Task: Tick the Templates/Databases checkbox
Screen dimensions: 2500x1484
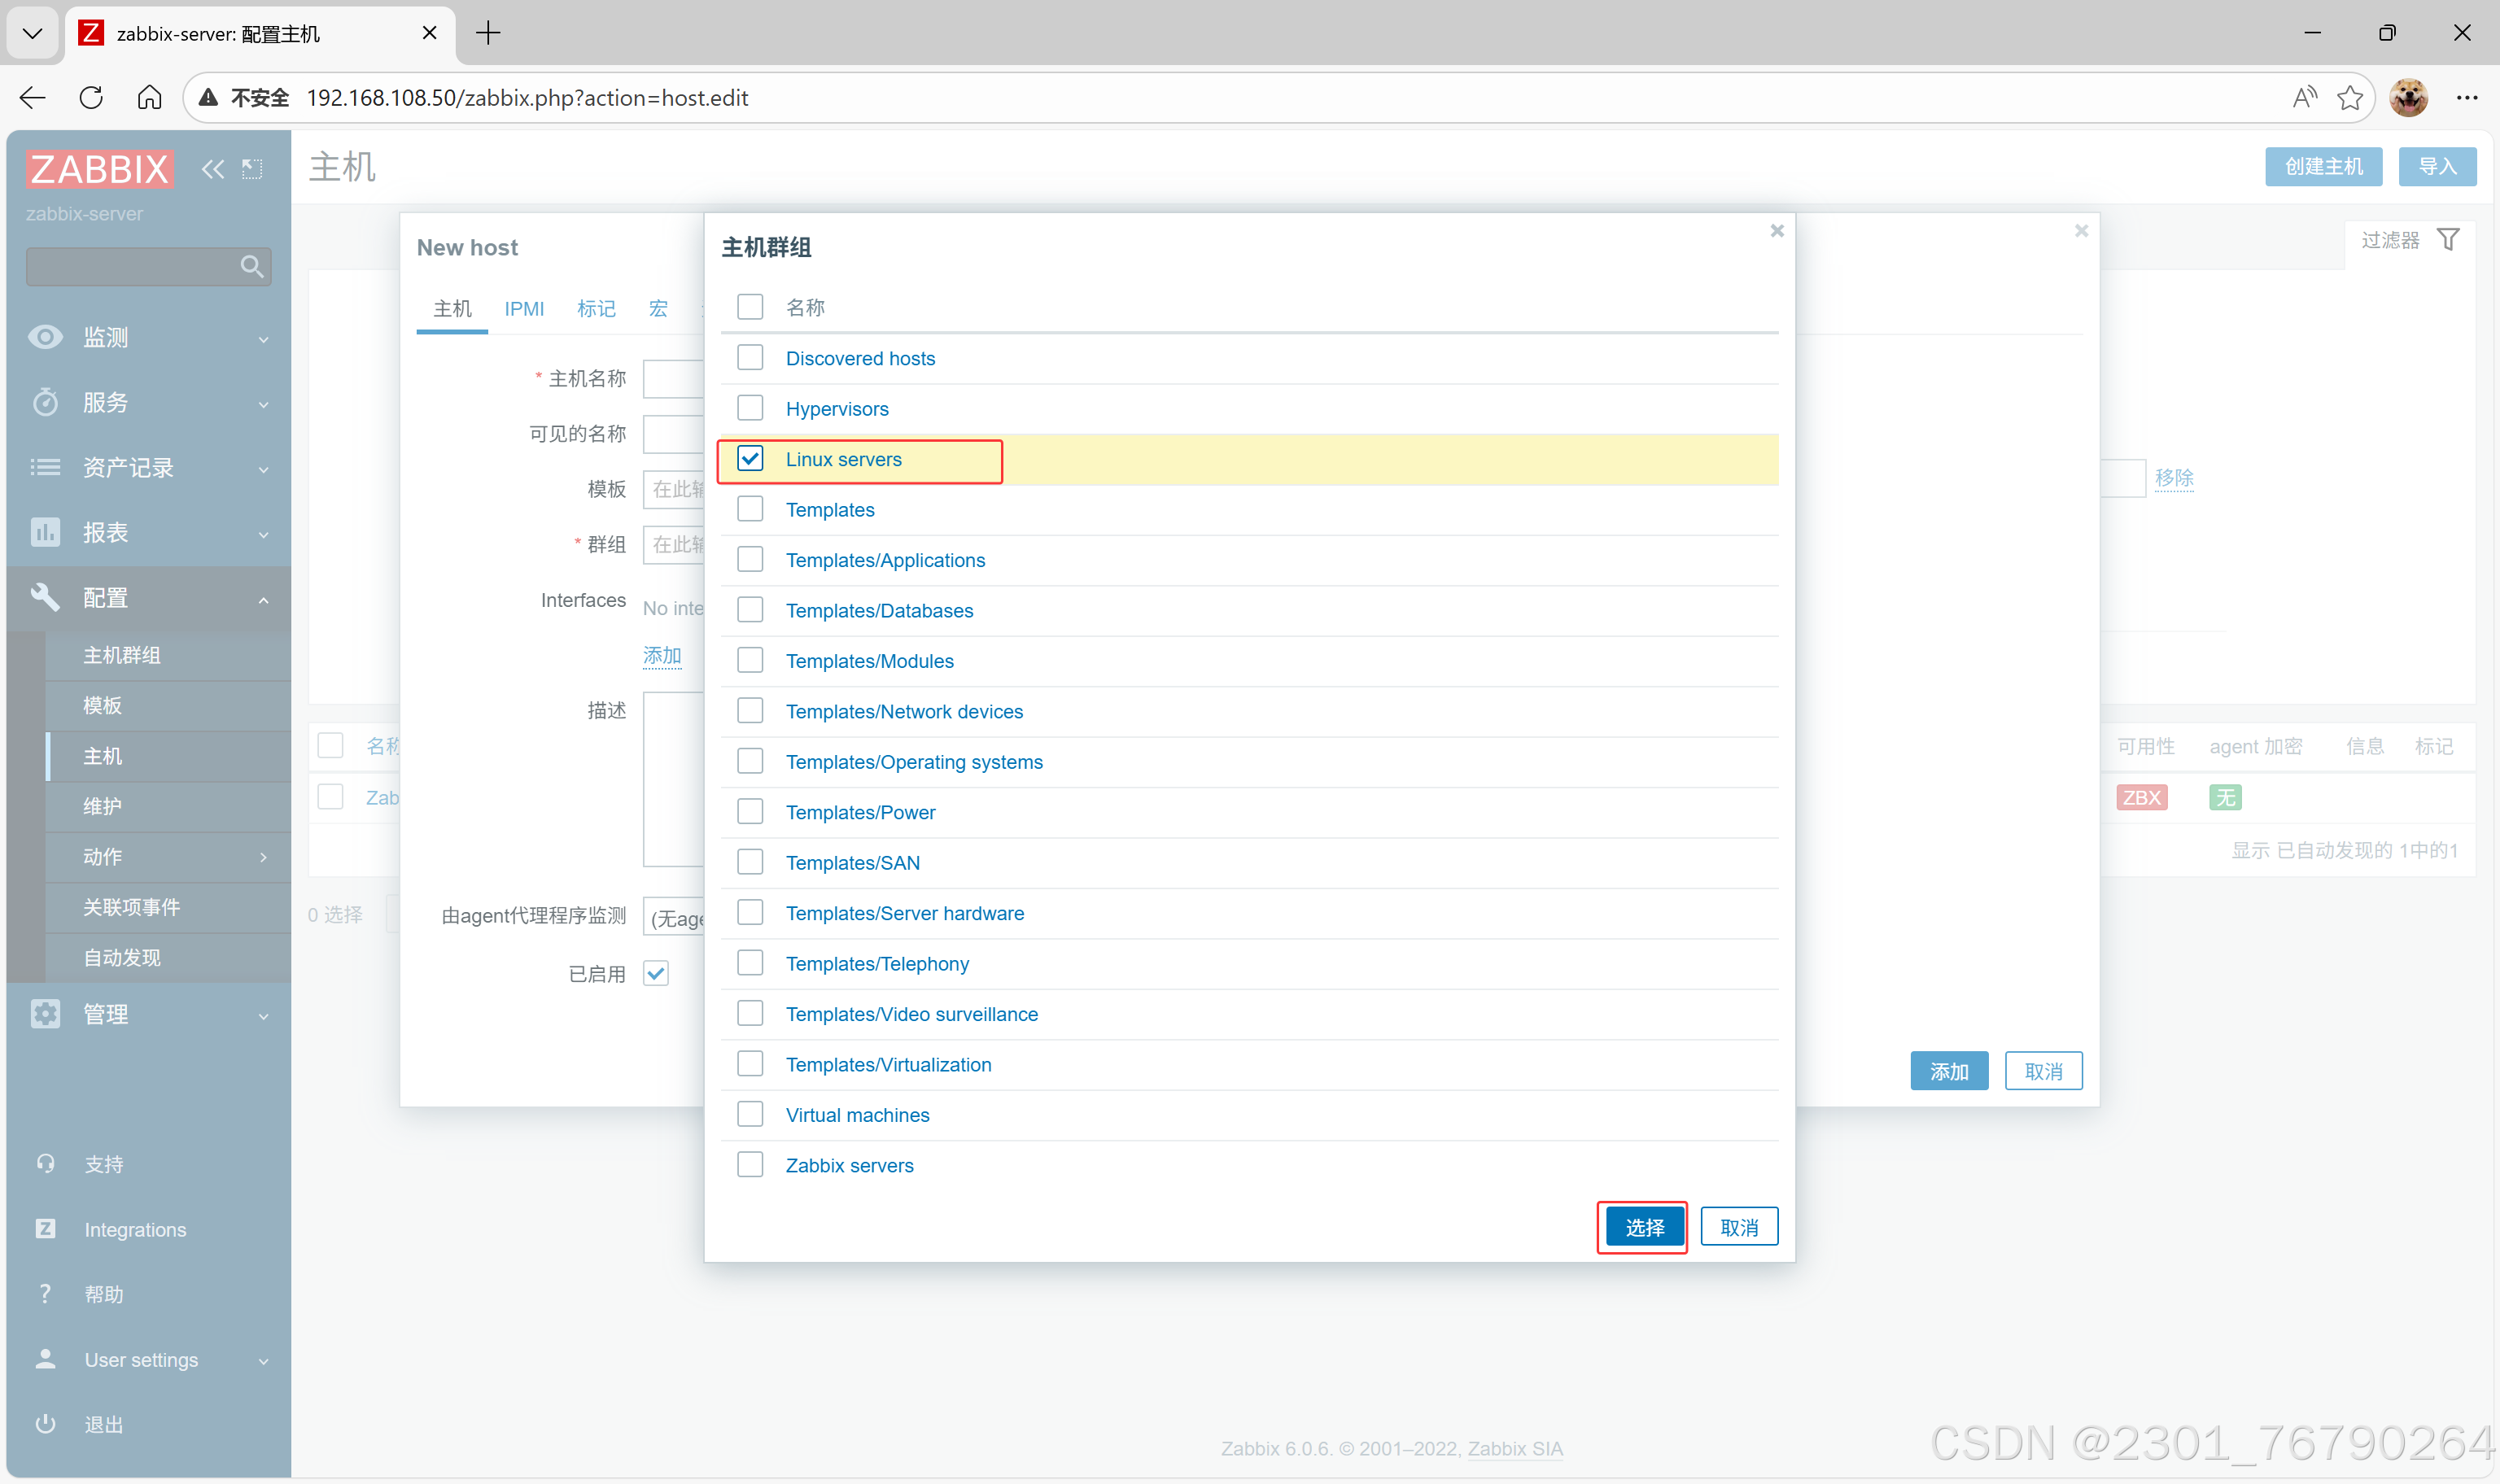Action: (750, 609)
